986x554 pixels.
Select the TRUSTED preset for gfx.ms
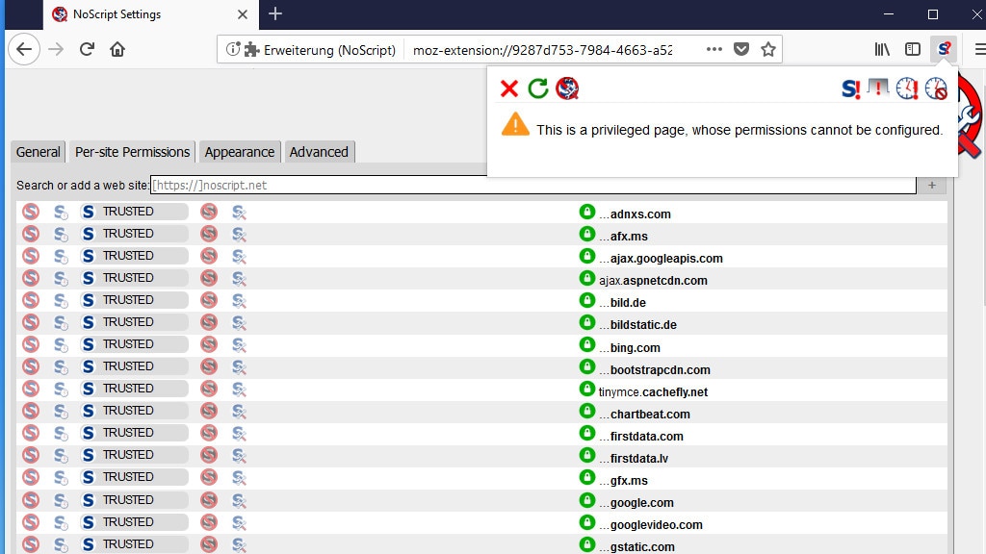click(134, 477)
